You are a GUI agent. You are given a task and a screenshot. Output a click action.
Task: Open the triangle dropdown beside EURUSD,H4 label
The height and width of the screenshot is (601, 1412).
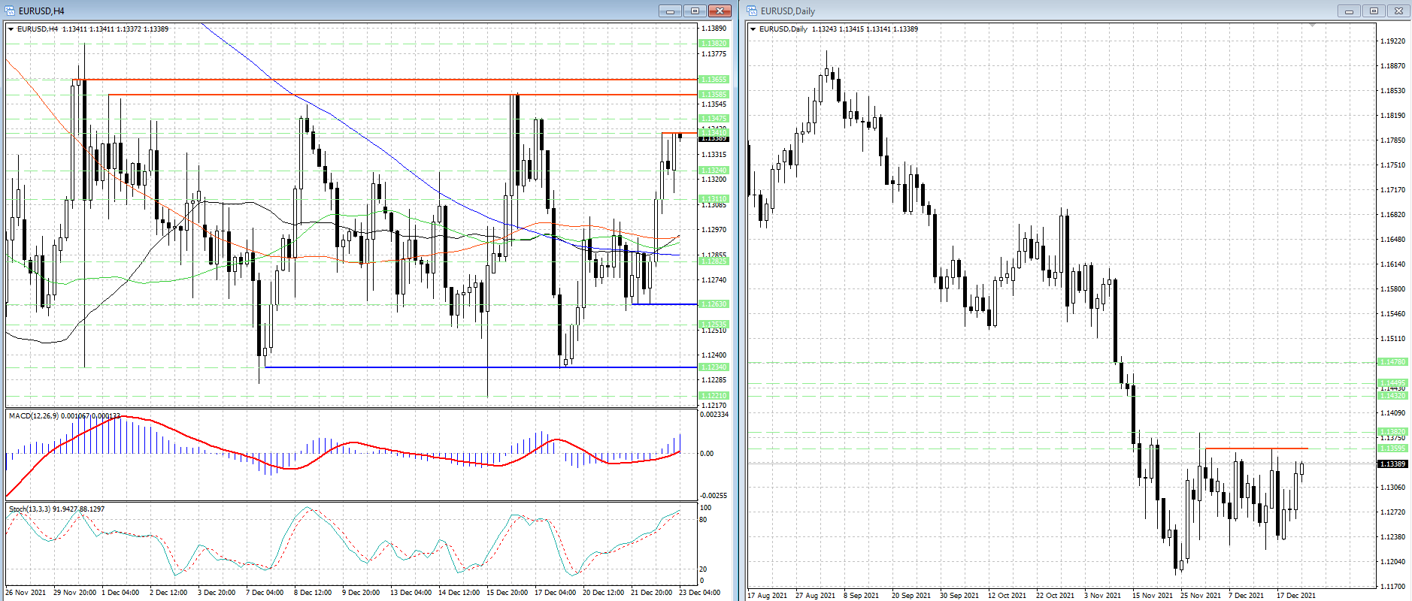click(11, 29)
